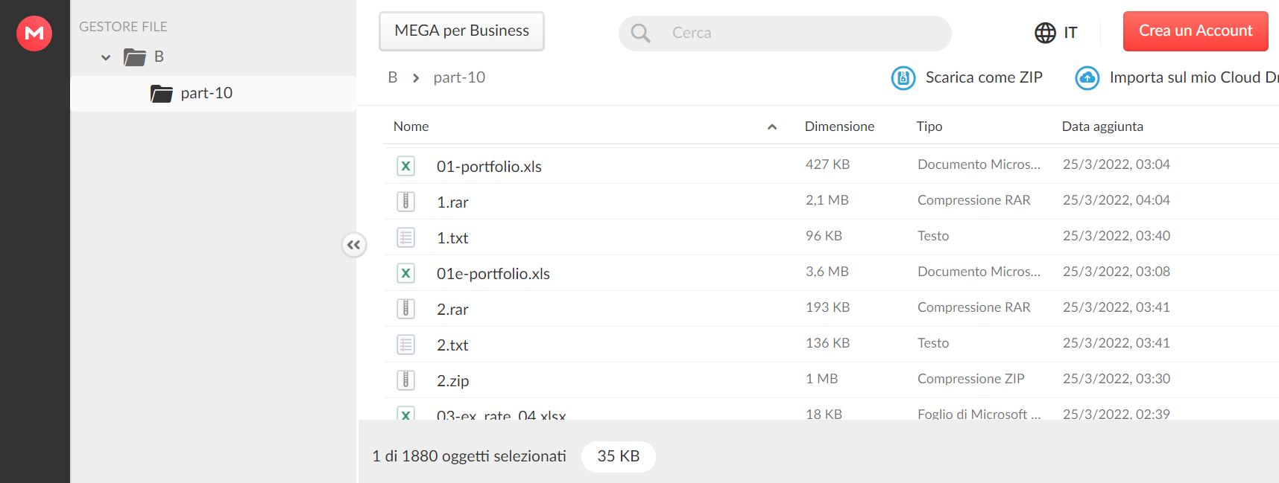Select part-10 folder in the tree

tap(206, 93)
